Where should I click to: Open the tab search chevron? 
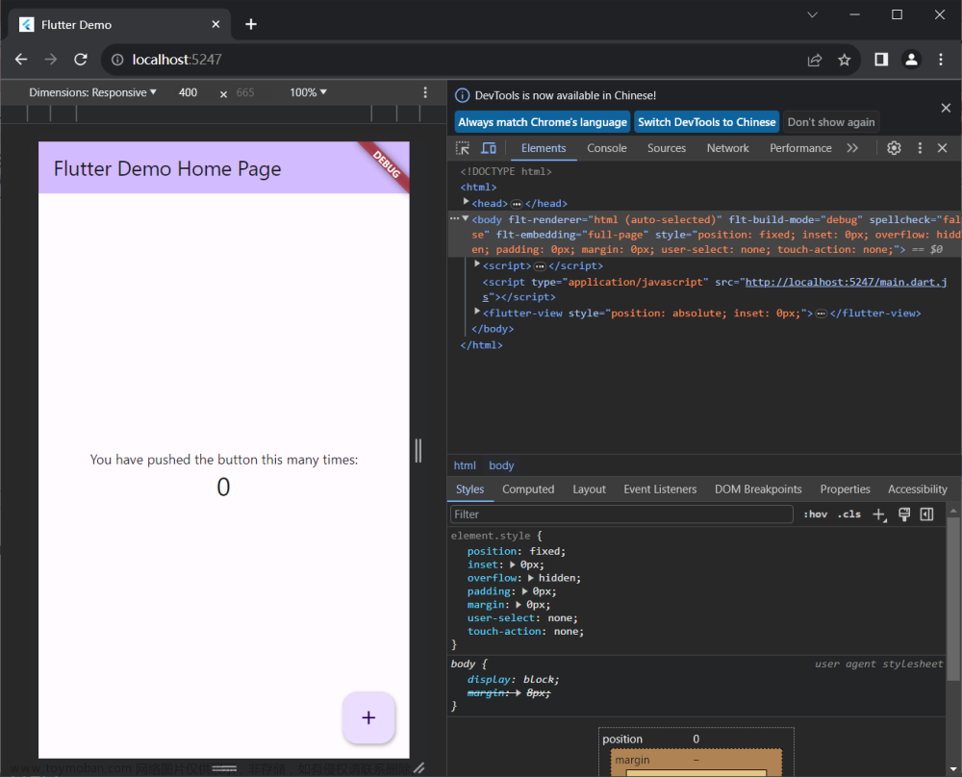pos(812,14)
